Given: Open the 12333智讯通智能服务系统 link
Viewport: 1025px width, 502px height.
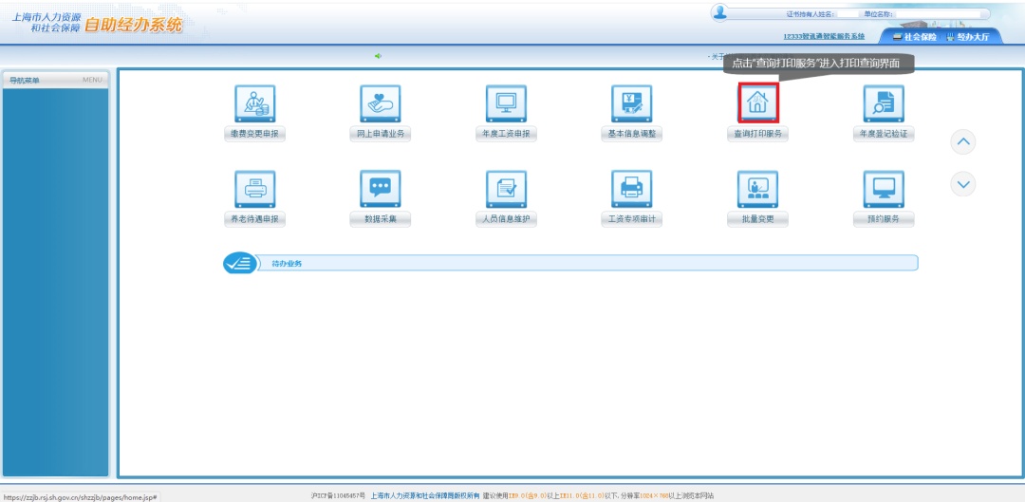Looking at the screenshot, I should (x=824, y=37).
